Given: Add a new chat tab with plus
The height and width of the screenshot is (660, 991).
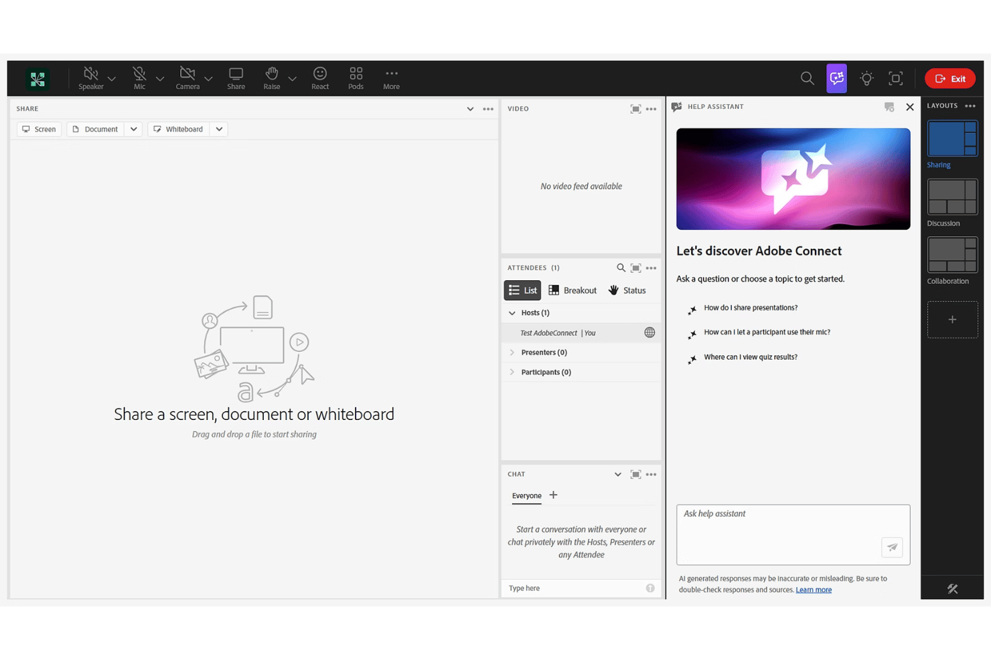Looking at the screenshot, I should 553,495.
